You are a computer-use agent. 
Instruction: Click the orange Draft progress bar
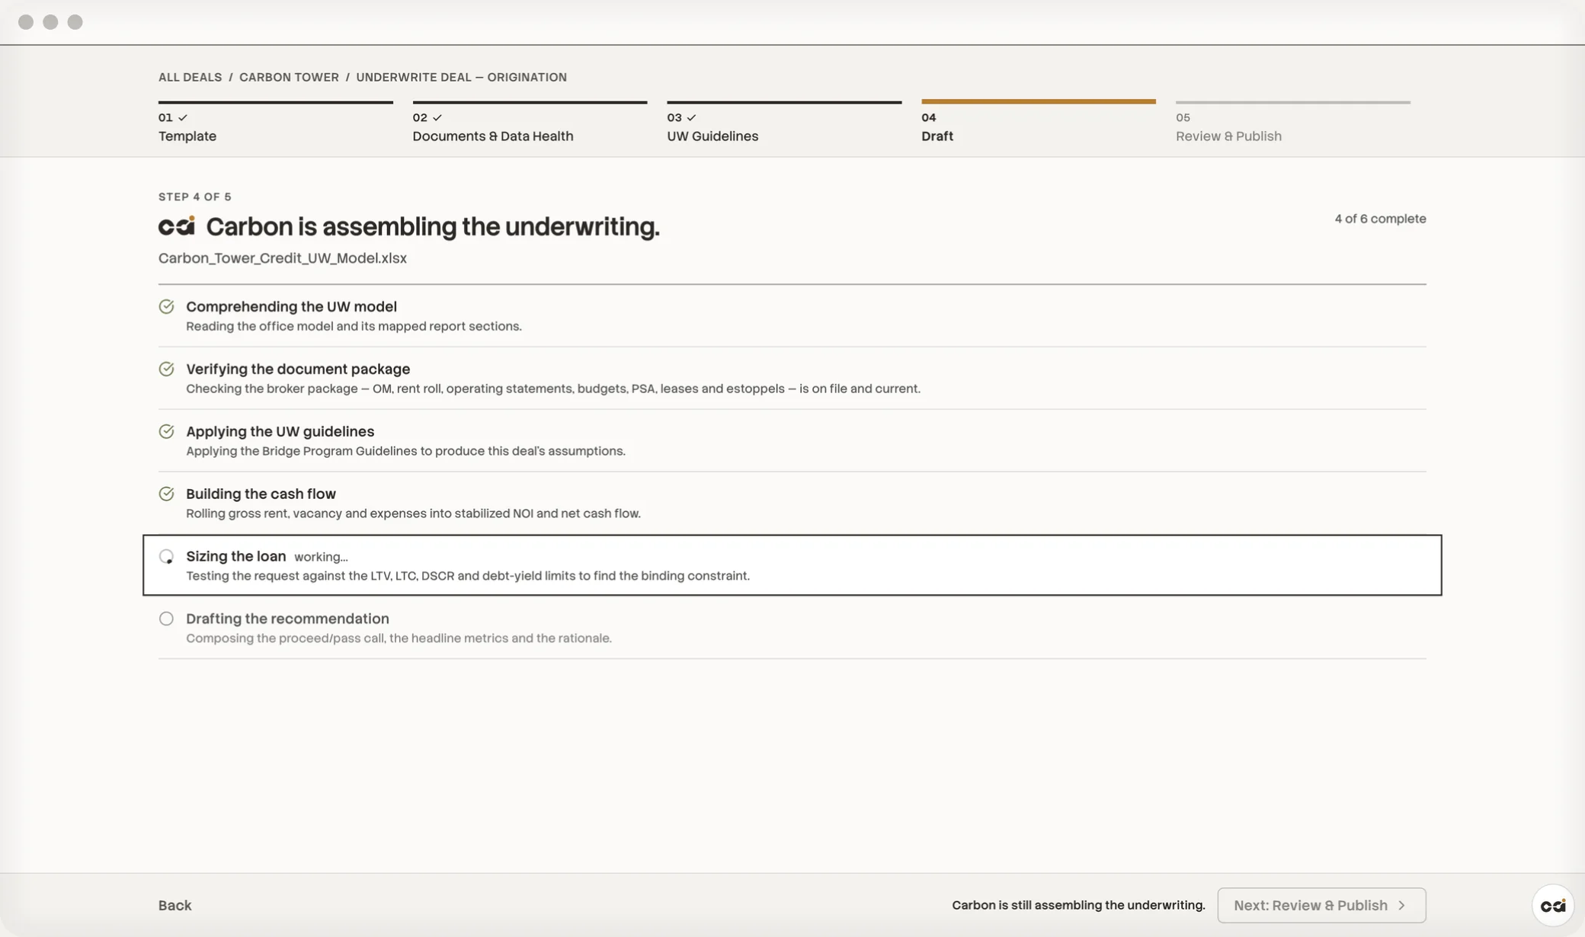(1039, 101)
